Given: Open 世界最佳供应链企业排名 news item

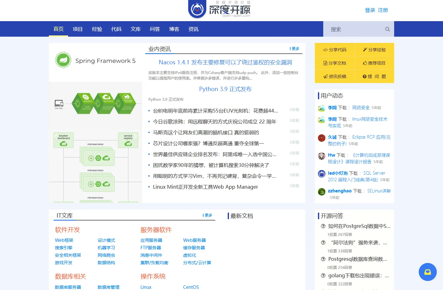Looking at the screenshot, I should click(215, 154).
